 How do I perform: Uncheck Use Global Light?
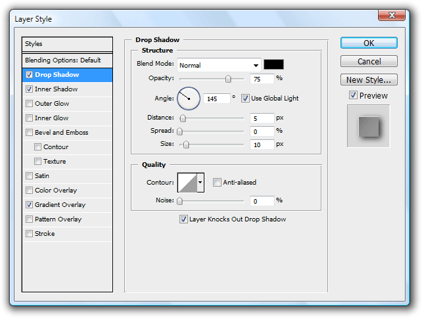point(246,99)
